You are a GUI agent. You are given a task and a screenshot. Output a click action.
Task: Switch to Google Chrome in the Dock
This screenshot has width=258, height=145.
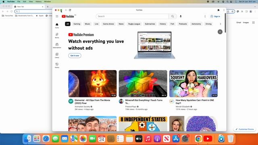(198, 139)
